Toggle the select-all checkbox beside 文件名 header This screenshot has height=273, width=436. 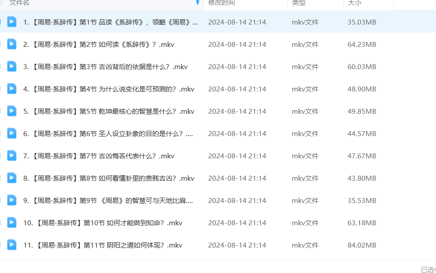[x=1, y=3]
